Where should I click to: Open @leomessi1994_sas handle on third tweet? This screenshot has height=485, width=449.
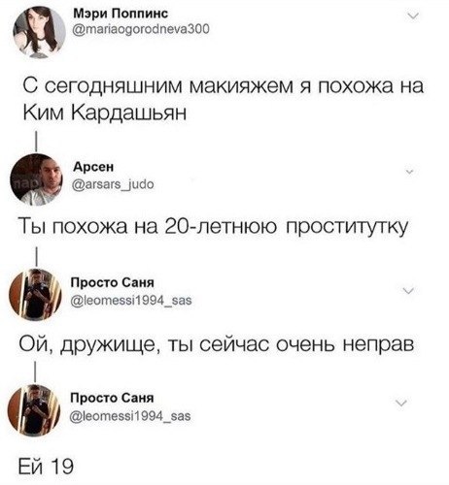point(131,301)
